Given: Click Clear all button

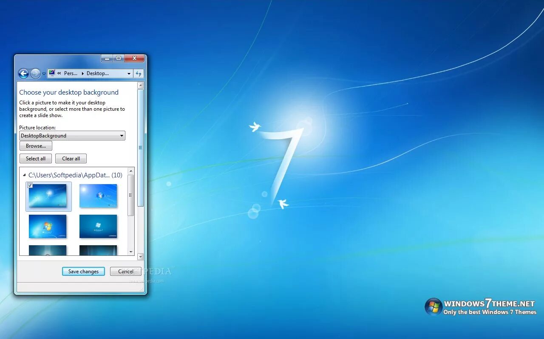Looking at the screenshot, I should tap(71, 159).
